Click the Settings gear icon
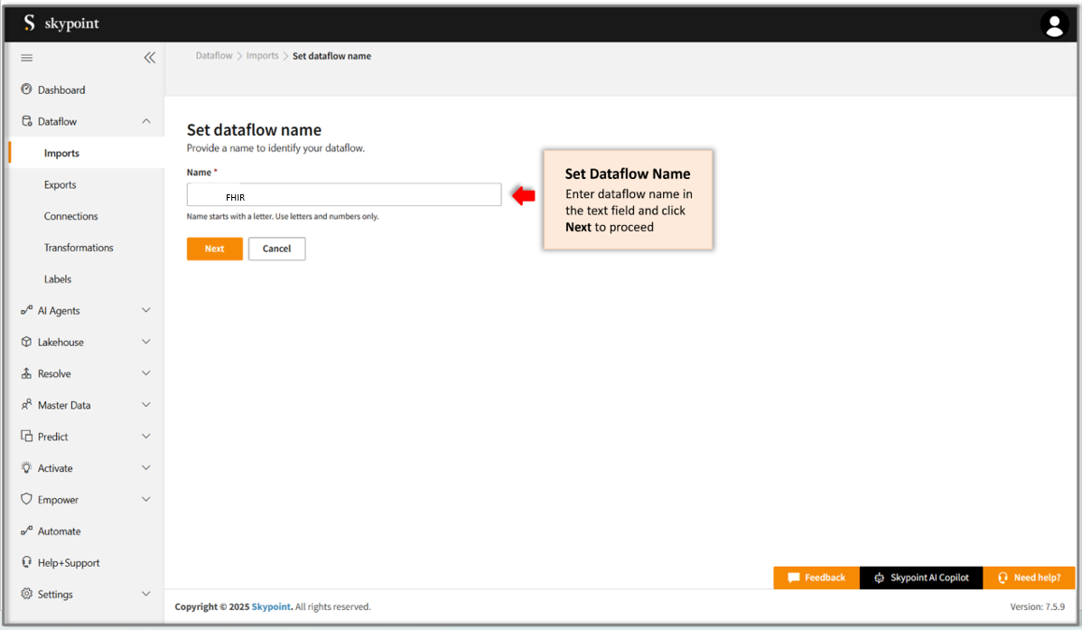Viewport: 1082px width, 630px height. pos(26,594)
